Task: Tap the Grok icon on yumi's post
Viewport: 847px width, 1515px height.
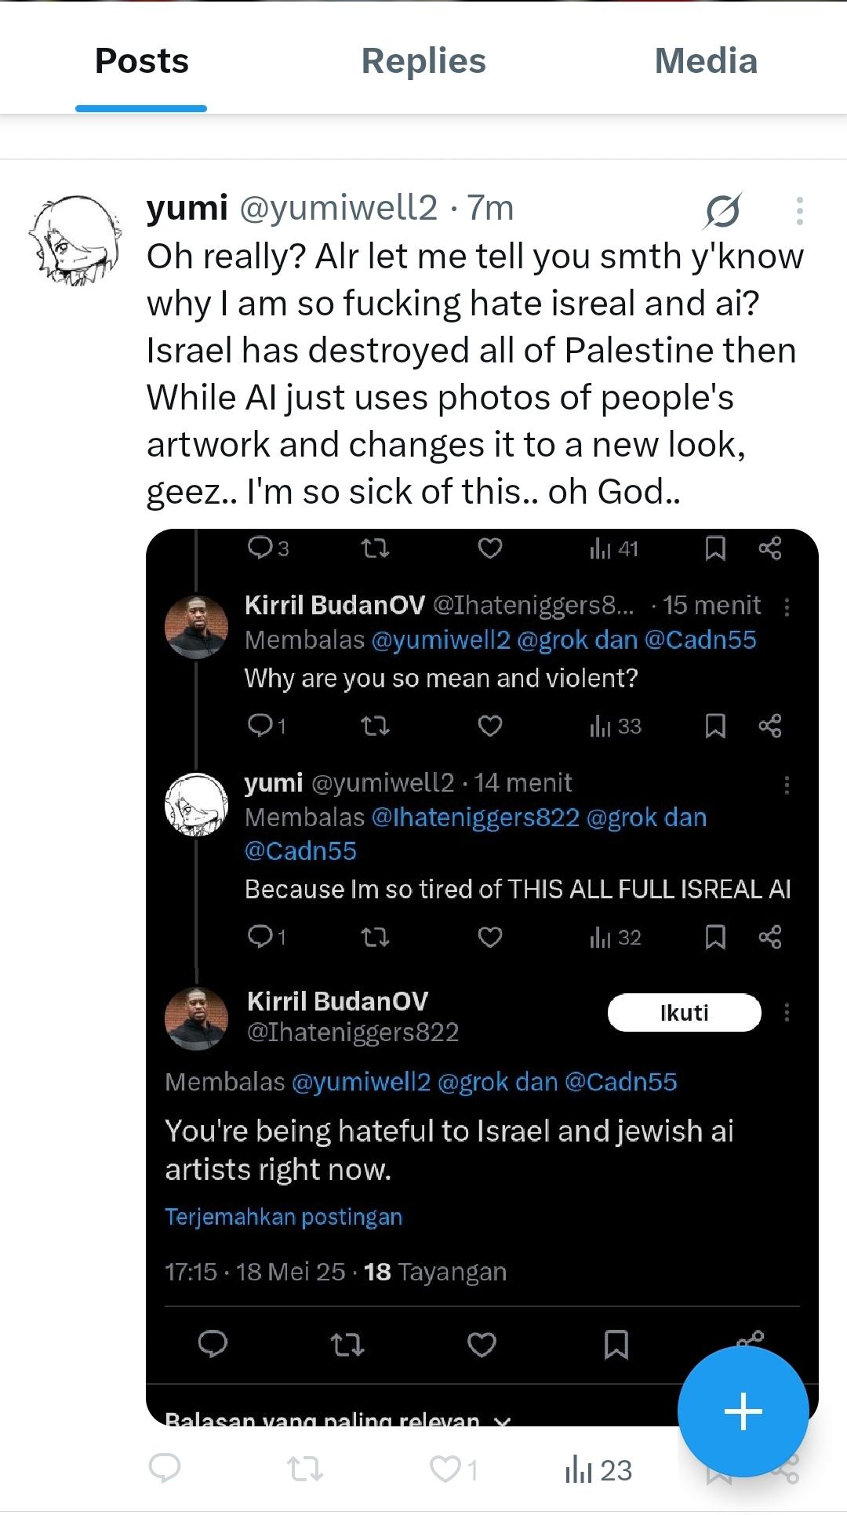Action: click(722, 210)
